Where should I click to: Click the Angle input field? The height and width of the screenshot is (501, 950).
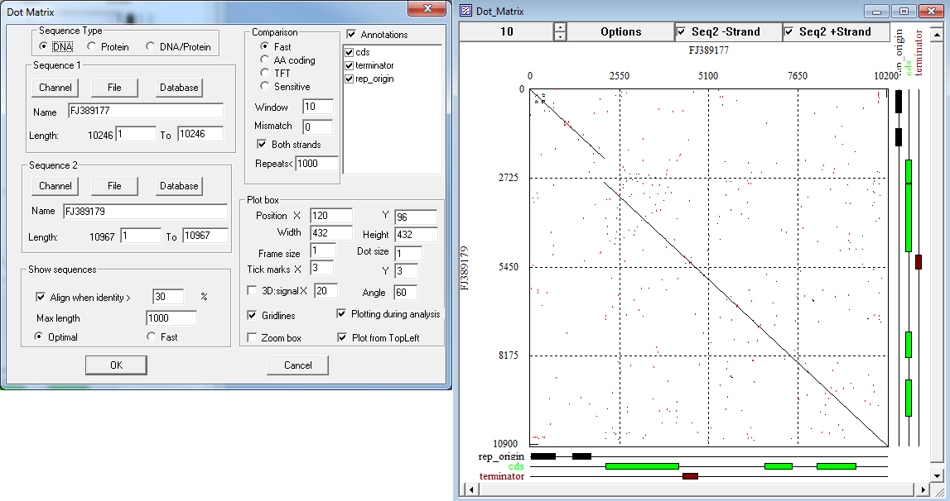click(x=405, y=293)
